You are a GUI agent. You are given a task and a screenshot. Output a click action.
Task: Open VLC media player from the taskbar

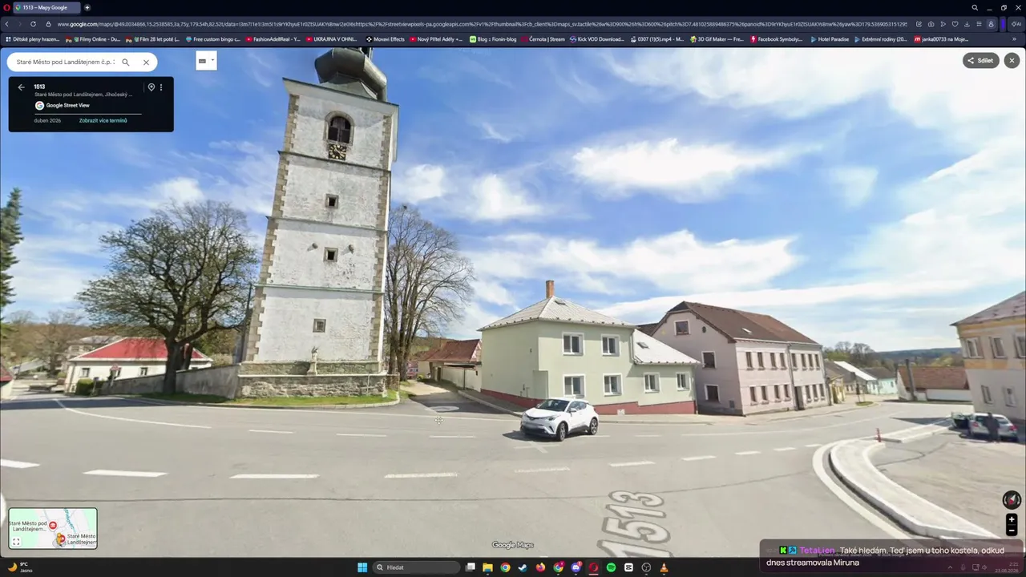click(x=664, y=567)
